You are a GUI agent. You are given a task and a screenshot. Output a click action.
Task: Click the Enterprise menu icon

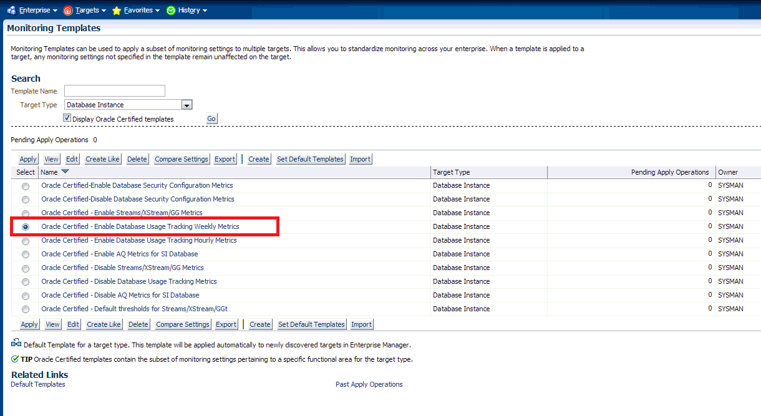coord(11,10)
